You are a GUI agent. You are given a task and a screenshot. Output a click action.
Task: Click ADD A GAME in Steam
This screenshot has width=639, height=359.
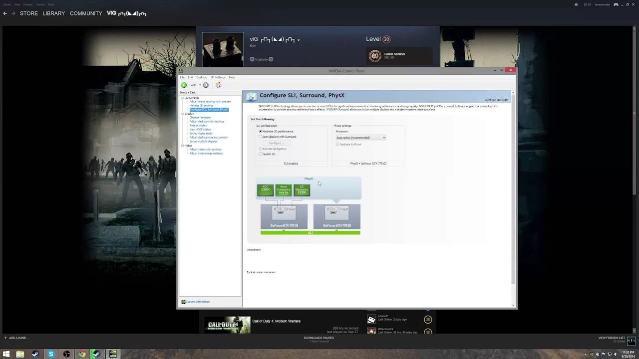15,338
